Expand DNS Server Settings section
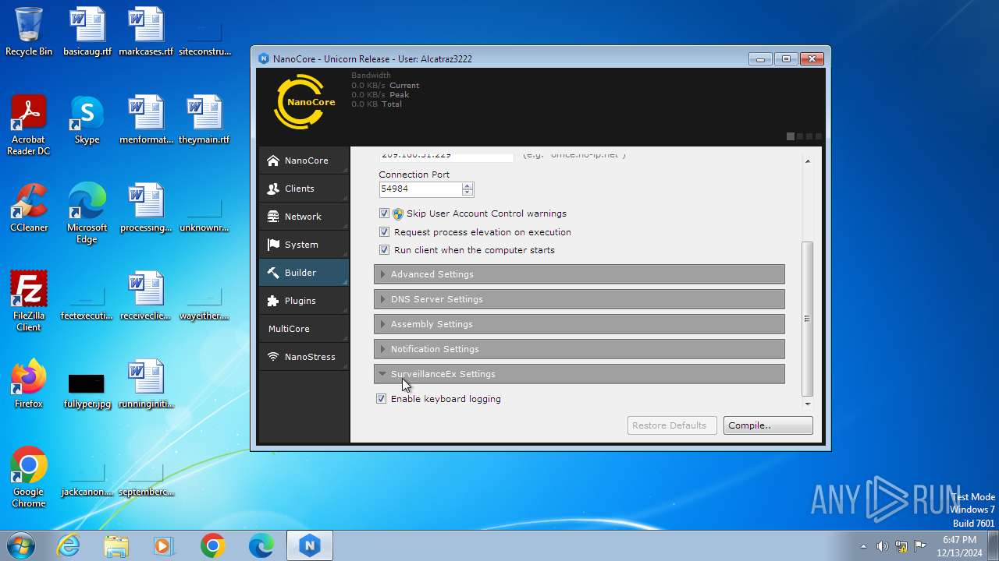 click(579, 299)
